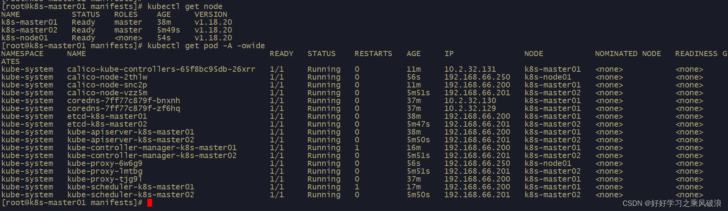Screen dimensions: 728x211
Task: Click the last prompt '[root@k8s-master01 manifests]#'
Action: tap(72, 203)
